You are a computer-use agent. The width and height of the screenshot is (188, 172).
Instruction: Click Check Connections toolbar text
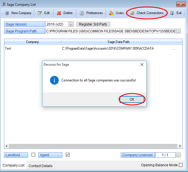coord(150,13)
